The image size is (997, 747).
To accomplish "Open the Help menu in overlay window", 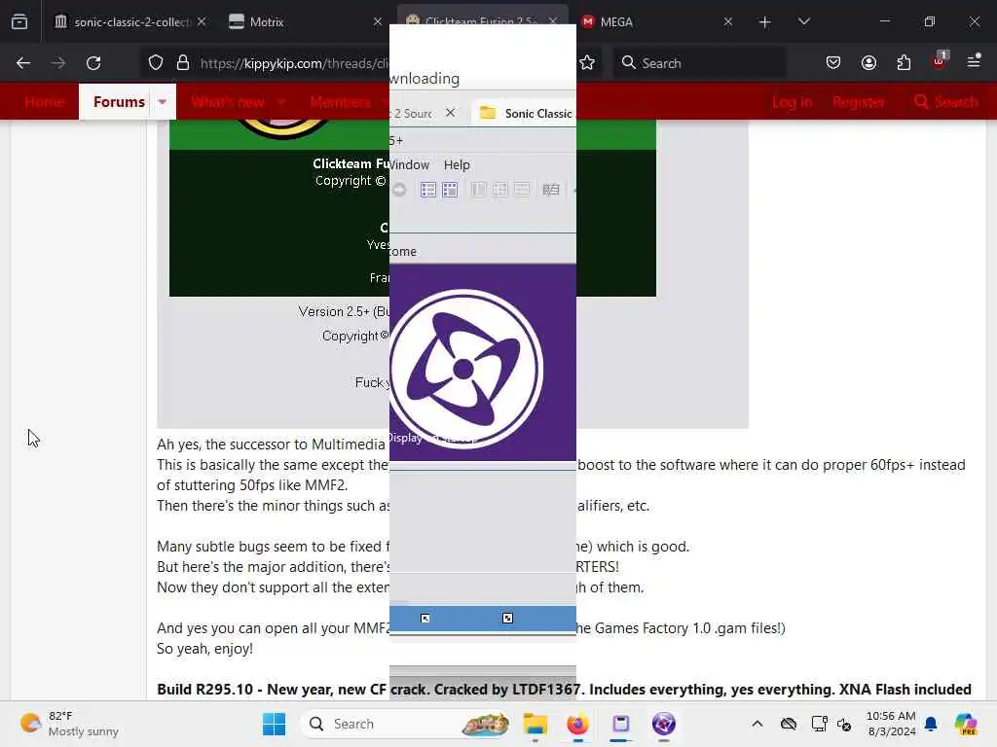I will (x=457, y=164).
